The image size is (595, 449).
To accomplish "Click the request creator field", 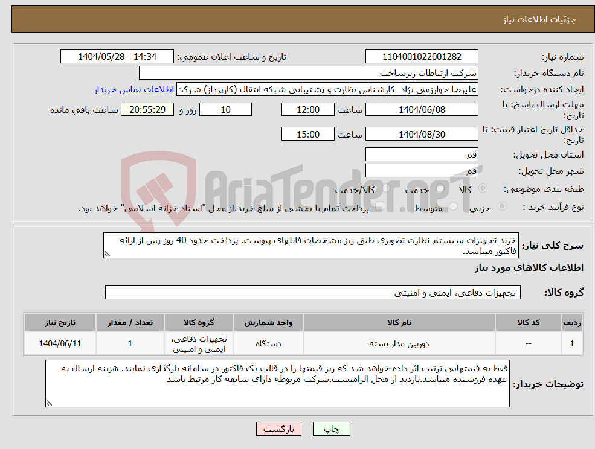I will 327,89.
